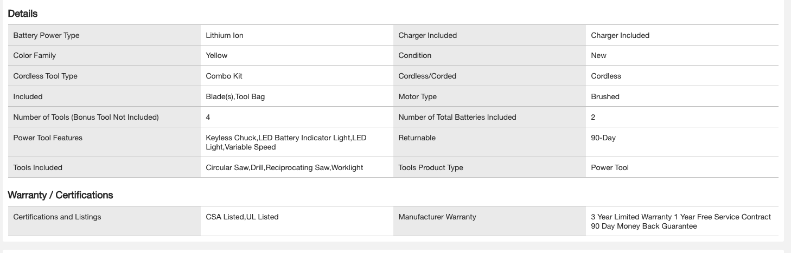Select the Yellow color value
791x253 pixels.
[216, 55]
